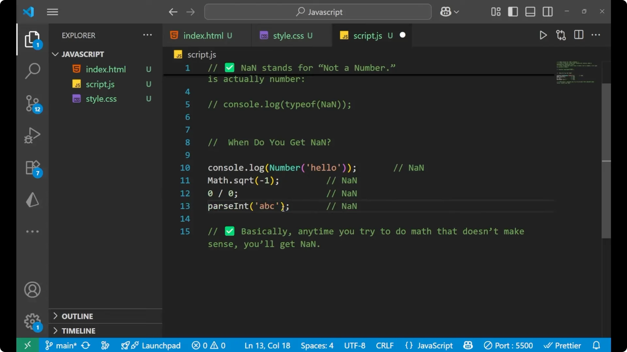Open the Explorer more actions menu

point(147,35)
